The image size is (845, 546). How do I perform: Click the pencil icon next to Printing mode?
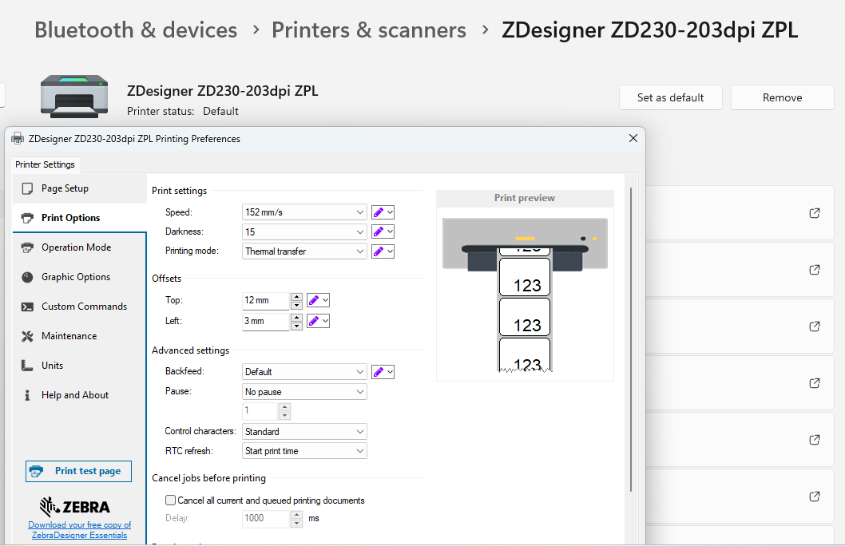tap(379, 251)
